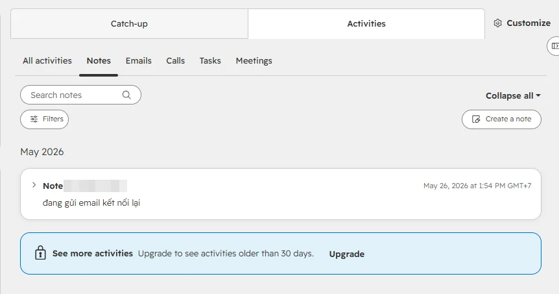The width and height of the screenshot is (559, 294).
Task: Select the Notes tab
Action: [99, 60]
